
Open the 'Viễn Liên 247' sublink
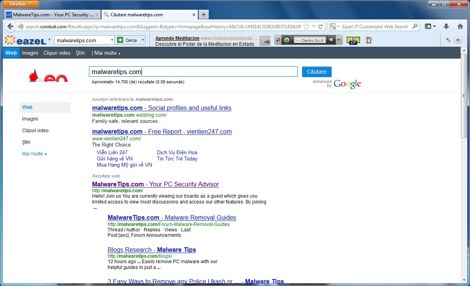pyautogui.click(x=112, y=152)
